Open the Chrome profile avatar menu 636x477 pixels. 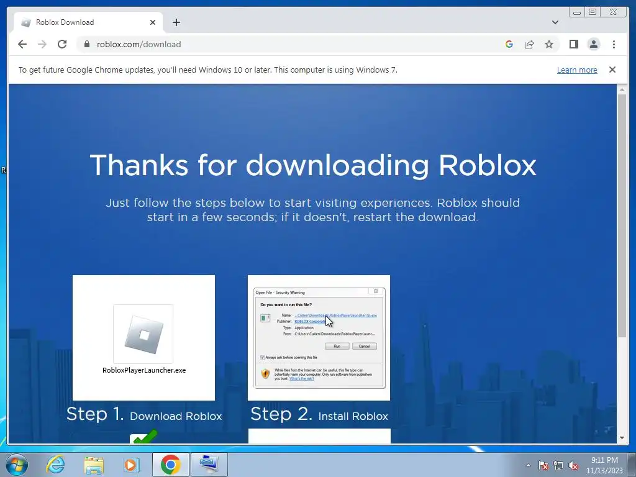click(x=593, y=44)
